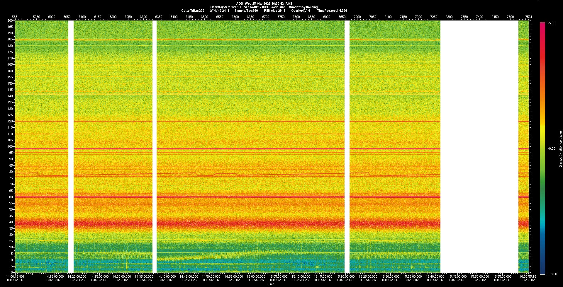This screenshot has height=287, width=563.
Task: Click the 15:00:00.000 time axis label
Action: pyautogui.click(x=256, y=276)
